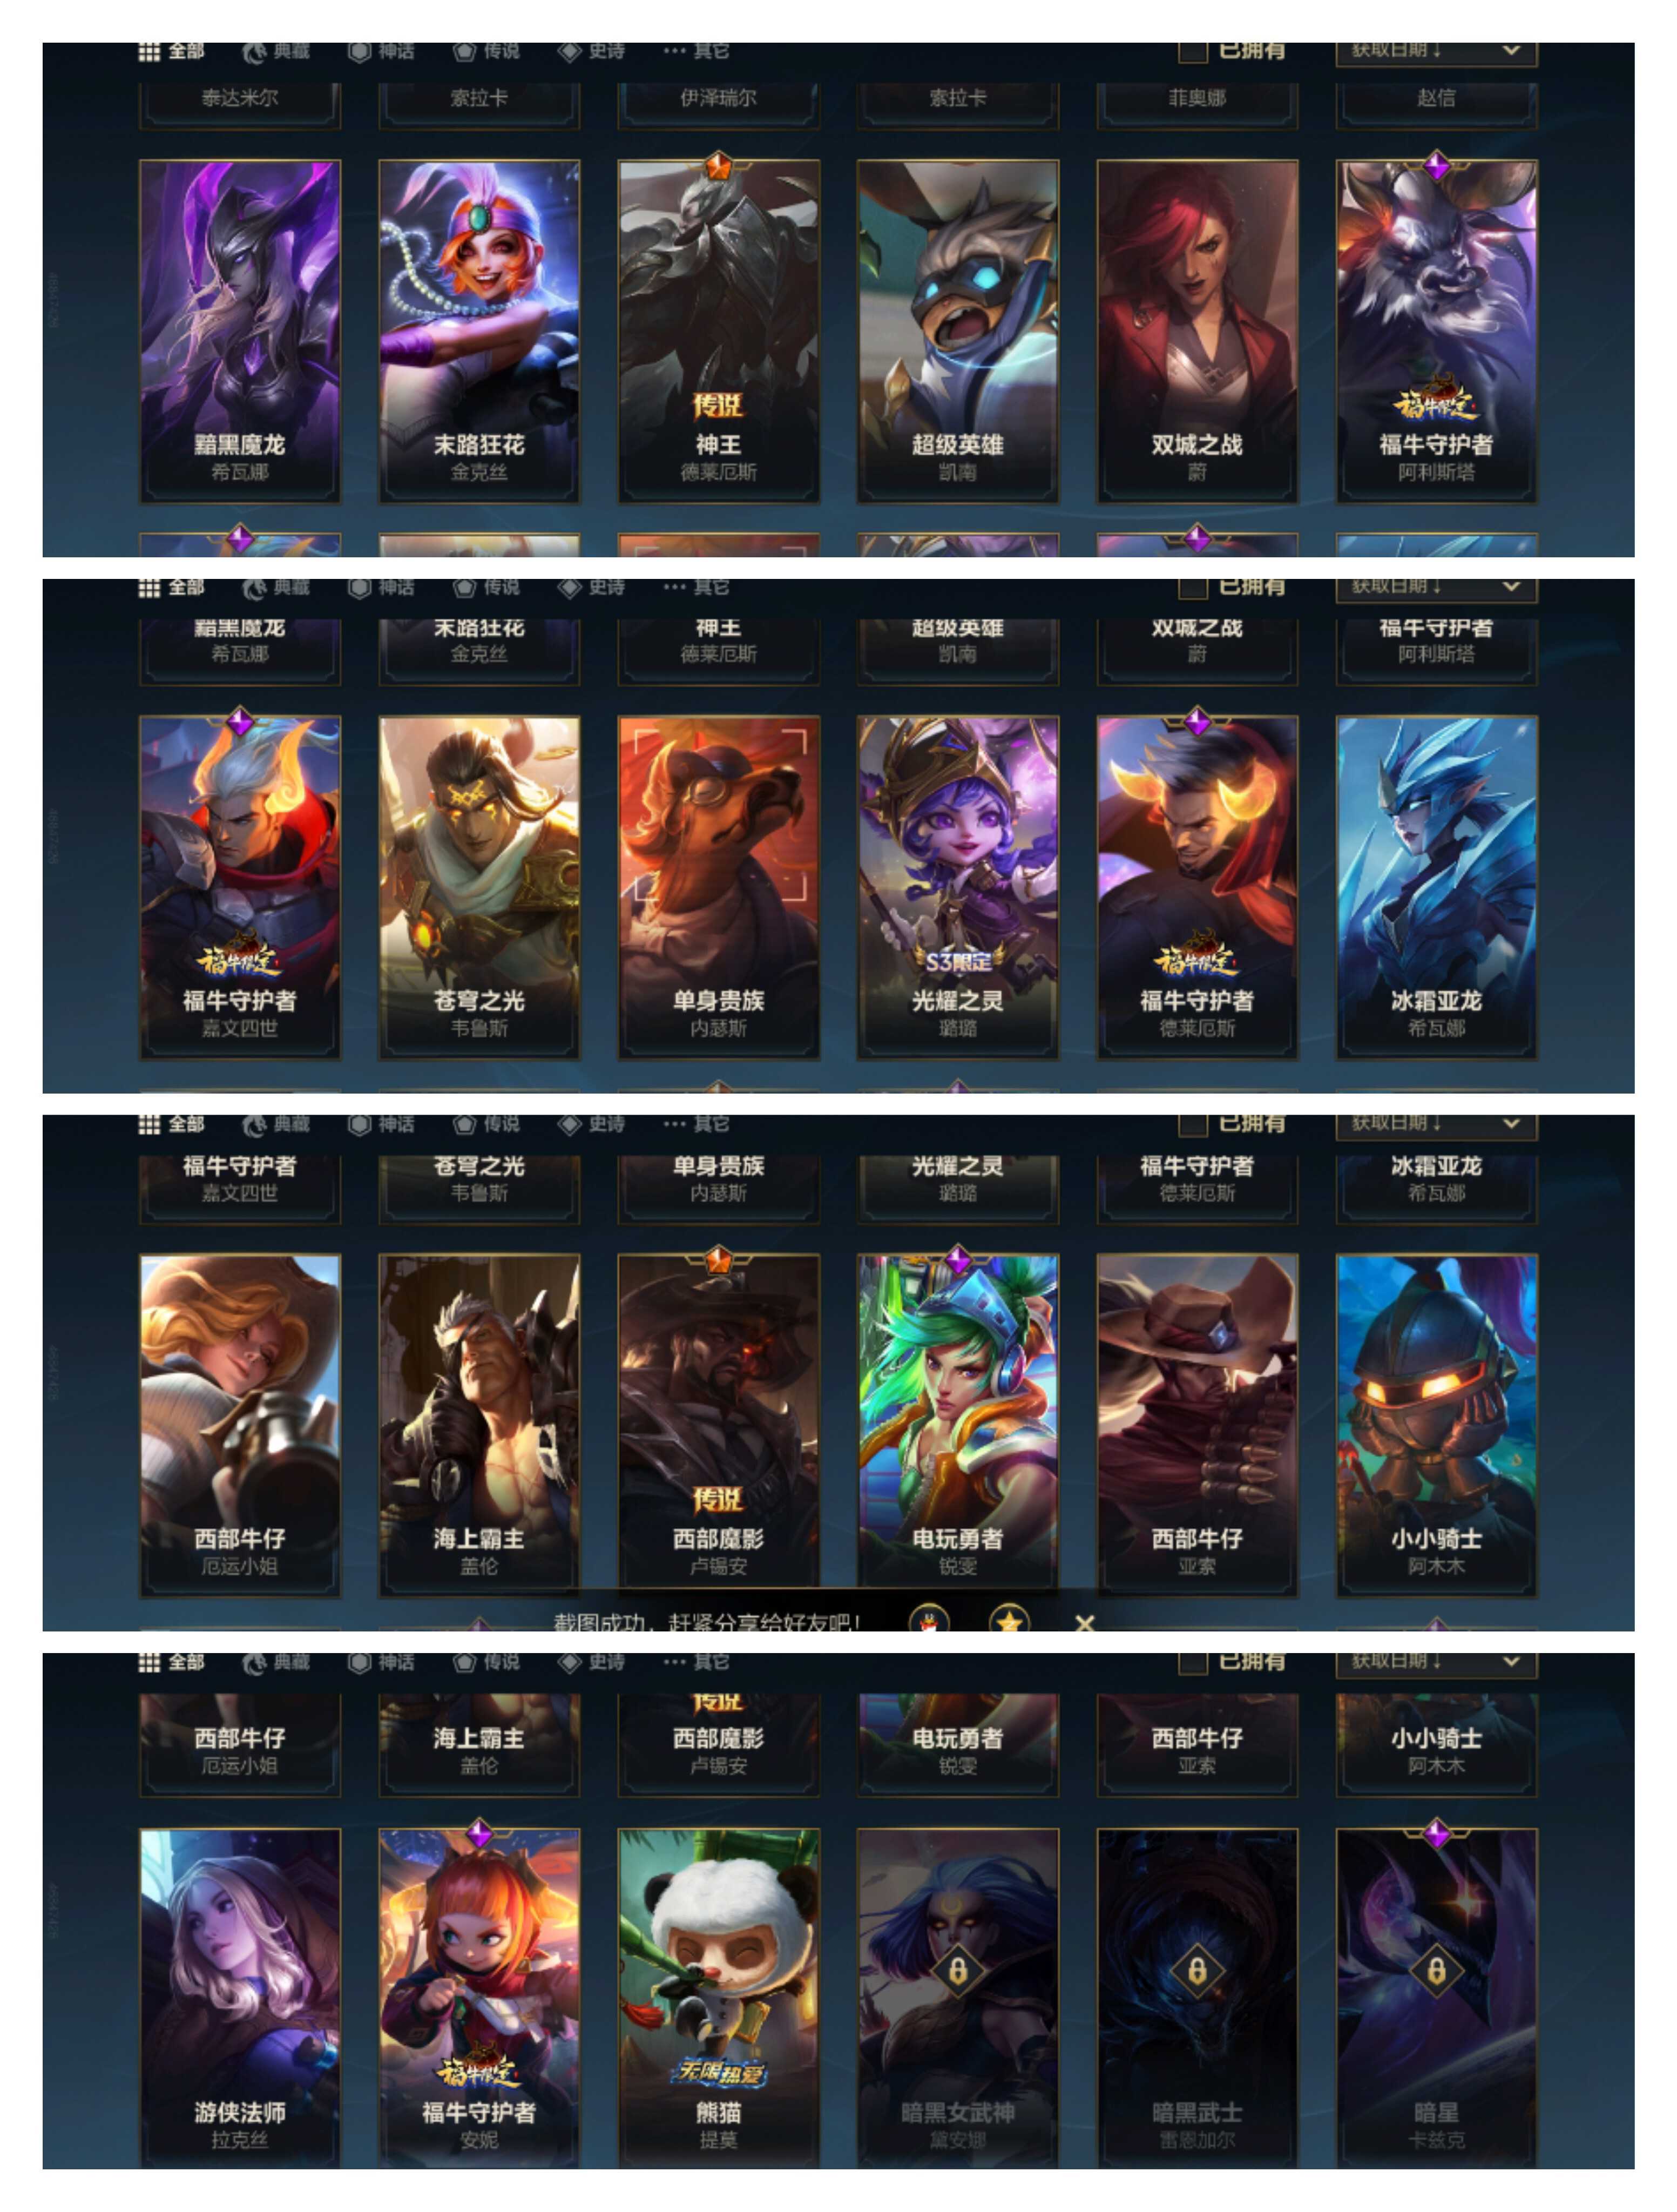Image resolution: width=1677 pixels, height=2212 pixels.
Task: Share screenshot via the QQ penguin icon
Action: [929, 1619]
